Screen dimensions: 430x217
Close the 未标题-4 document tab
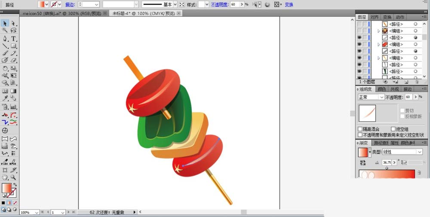(x=179, y=13)
